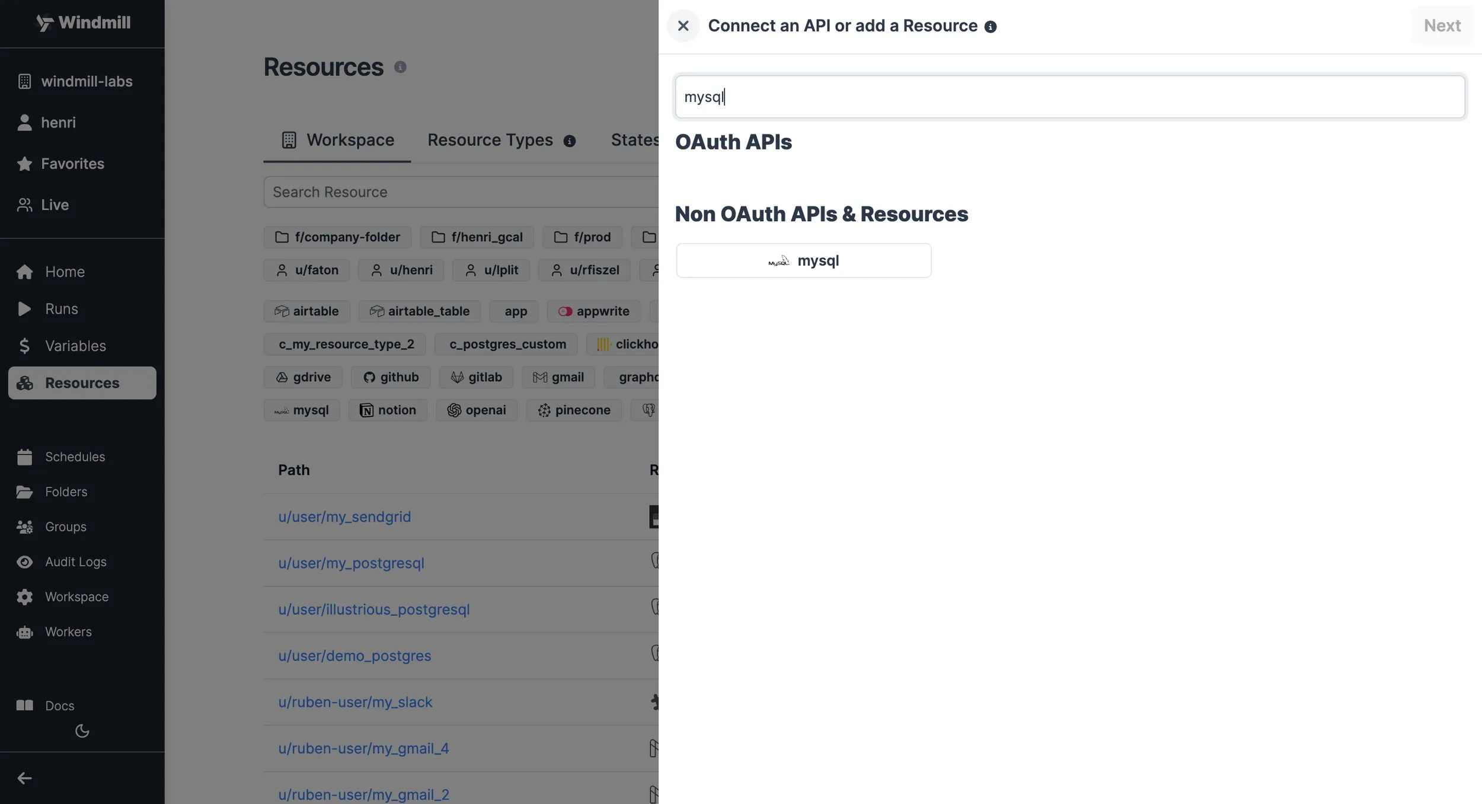Select the mysql resource type icon

(779, 260)
